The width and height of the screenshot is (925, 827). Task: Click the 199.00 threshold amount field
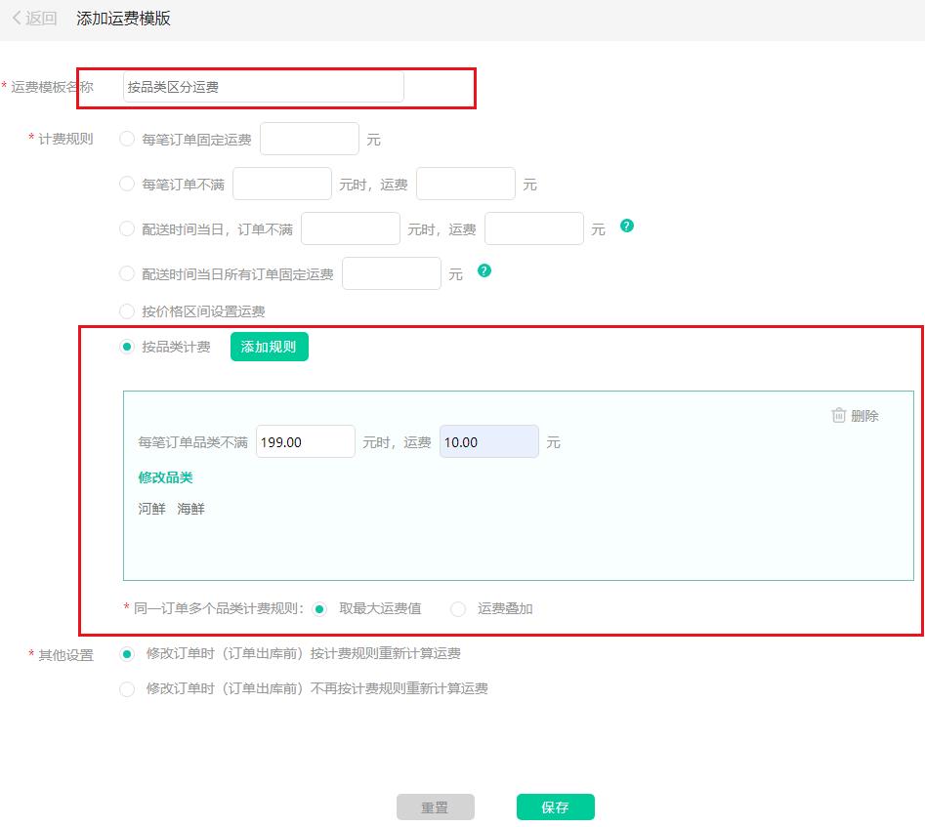pos(306,441)
